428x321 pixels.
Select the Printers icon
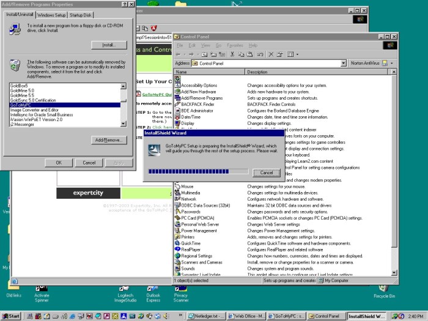(x=178, y=237)
